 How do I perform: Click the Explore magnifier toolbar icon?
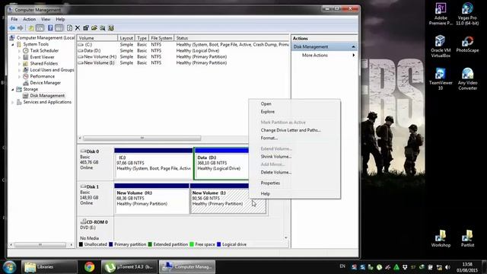[103, 28]
